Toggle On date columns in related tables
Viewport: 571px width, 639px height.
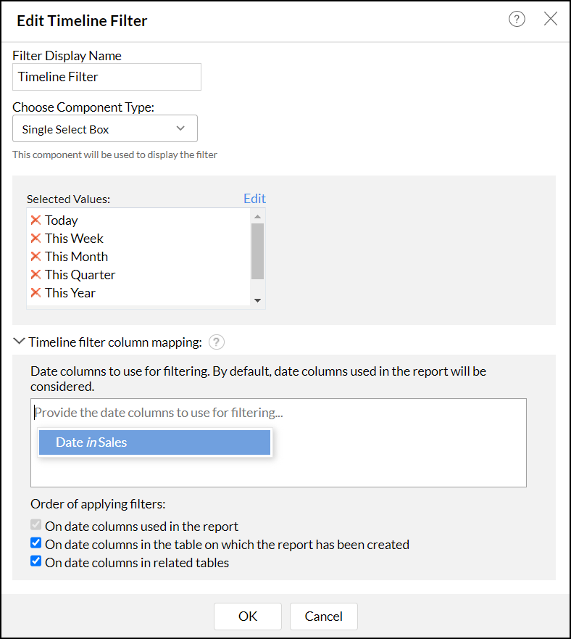(36, 561)
